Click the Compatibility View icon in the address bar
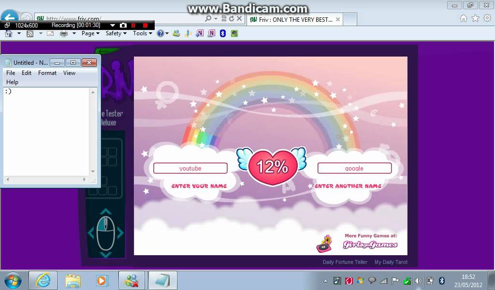This screenshot has height=290, width=495. coord(224,19)
